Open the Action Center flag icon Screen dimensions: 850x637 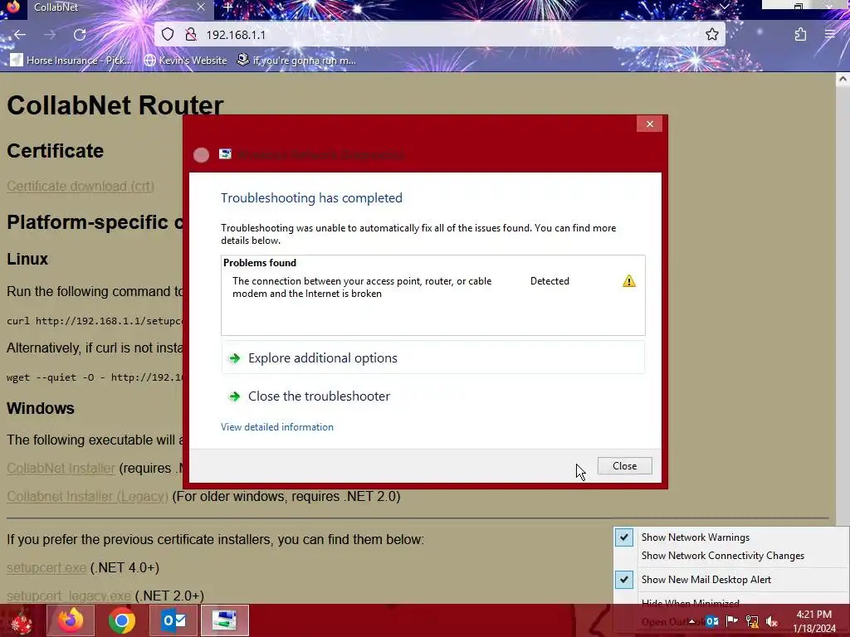click(732, 621)
